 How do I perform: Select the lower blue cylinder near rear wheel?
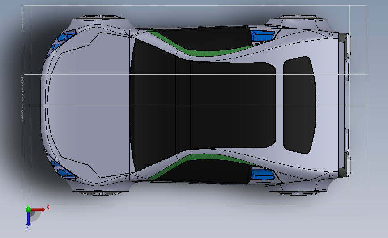(x=263, y=174)
